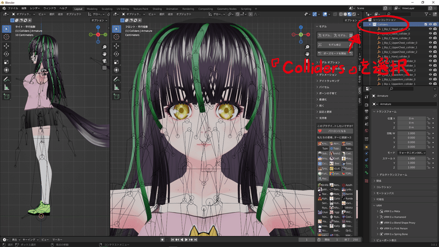This screenshot has height=247, width=439.
Task: Expand the デルタトランスフォーム section
Action: pos(392,175)
